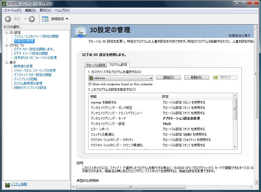Click the horizontal scrollbar thumb

(131, 187)
